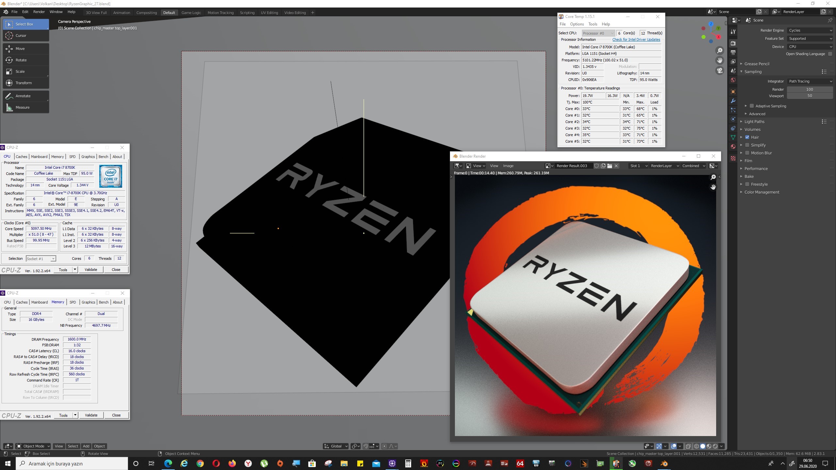
Task: Open Output properties tab (printer icon)
Action: 733,53
